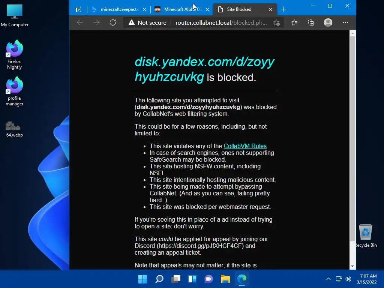Screen dimensions: 384x288
Task: Select the 64.webp file on desktop
Action: click(15, 129)
